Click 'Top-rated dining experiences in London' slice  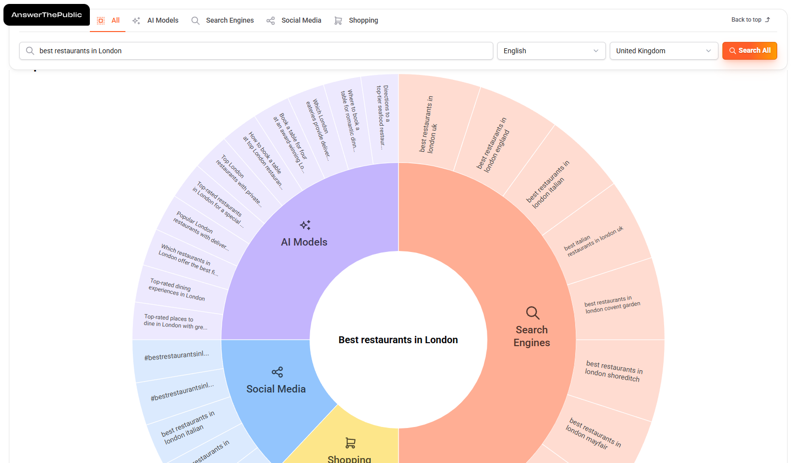[177, 289]
